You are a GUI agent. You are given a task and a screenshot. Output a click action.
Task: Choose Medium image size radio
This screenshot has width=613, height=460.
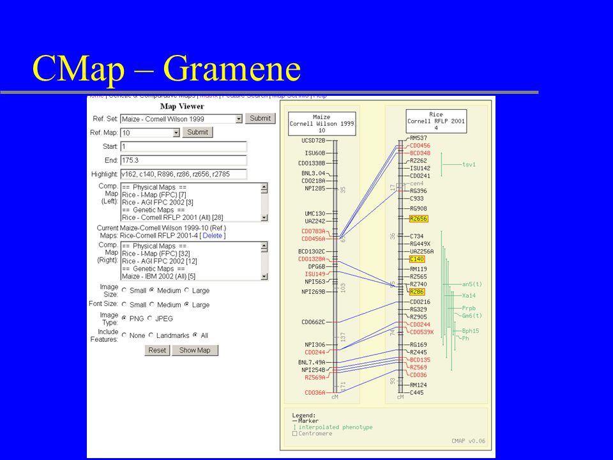152,290
